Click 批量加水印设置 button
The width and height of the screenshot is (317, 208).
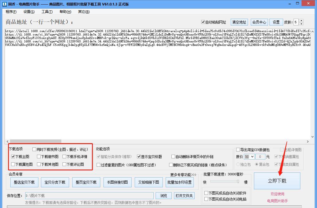coord(179,182)
